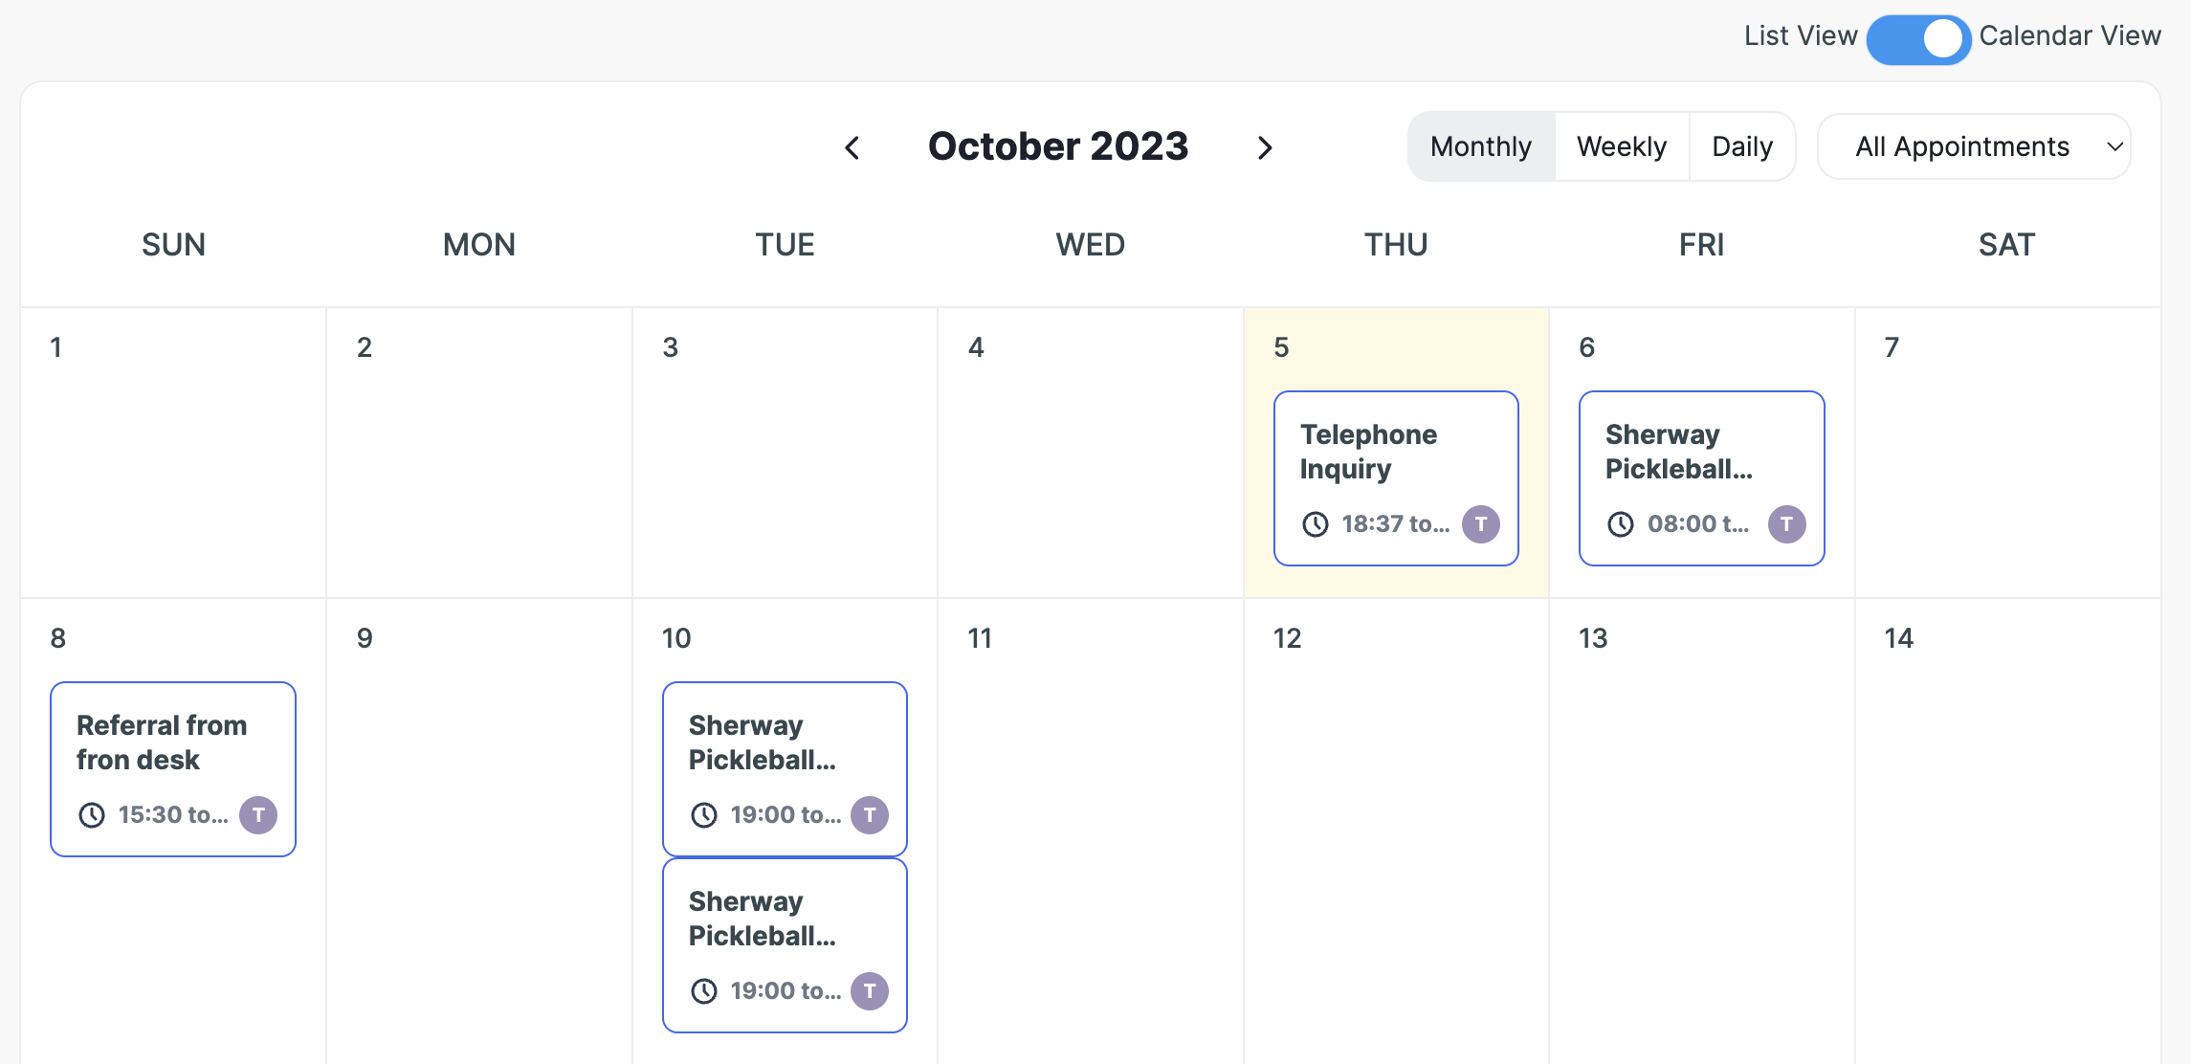
Task: Open the Referral from fron desk appointment
Action: point(172,743)
